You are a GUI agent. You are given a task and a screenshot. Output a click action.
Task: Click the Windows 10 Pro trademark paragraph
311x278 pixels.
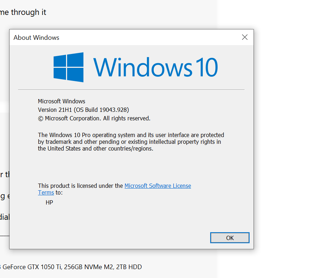pyautogui.click(x=131, y=142)
